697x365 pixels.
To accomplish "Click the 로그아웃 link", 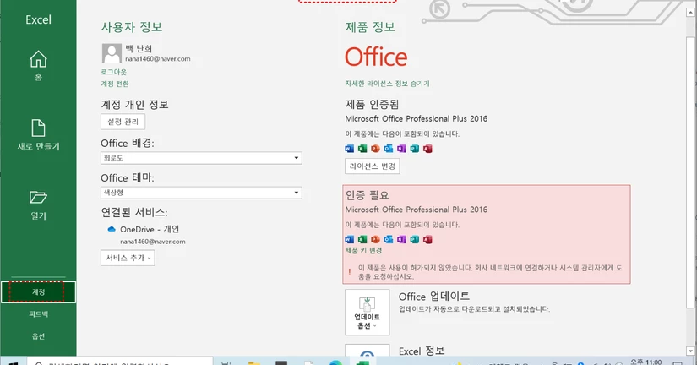I will coord(114,72).
